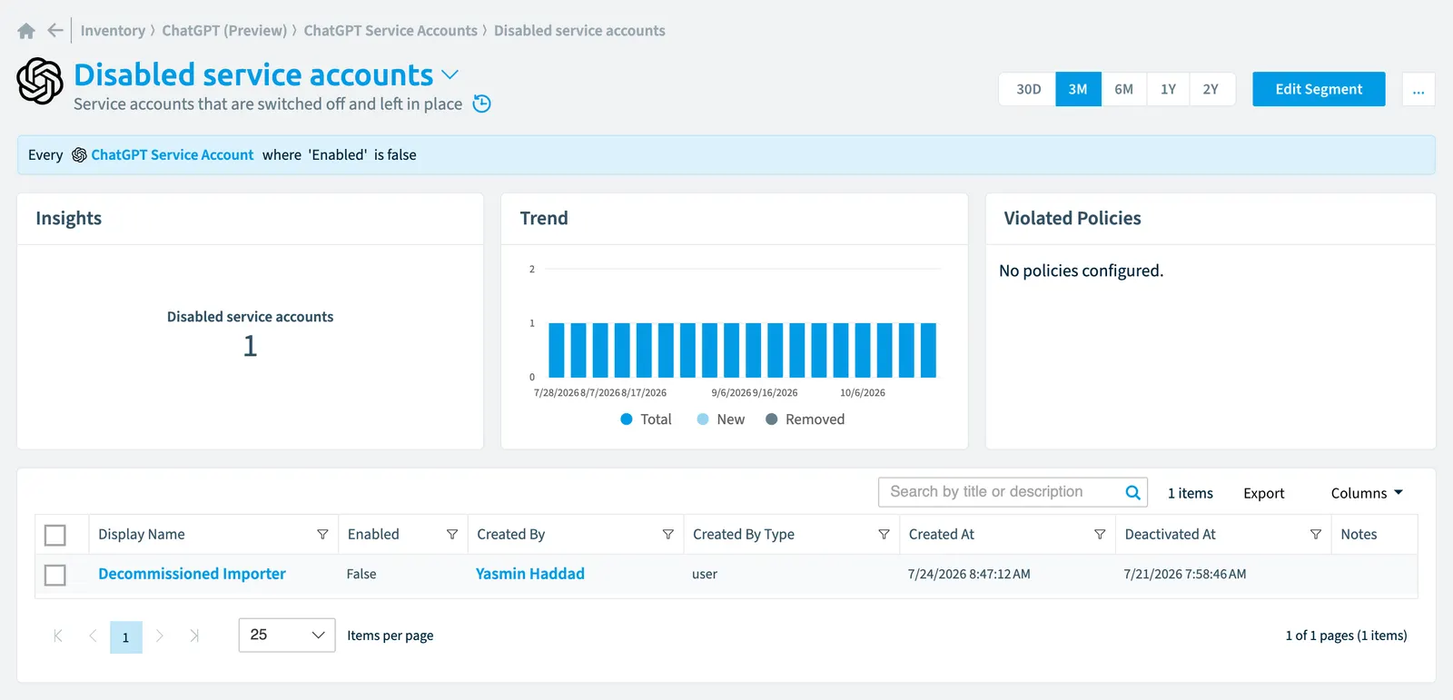This screenshot has width=1453, height=700.
Task: Click the search magnifier icon
Action: [1132, 492]
